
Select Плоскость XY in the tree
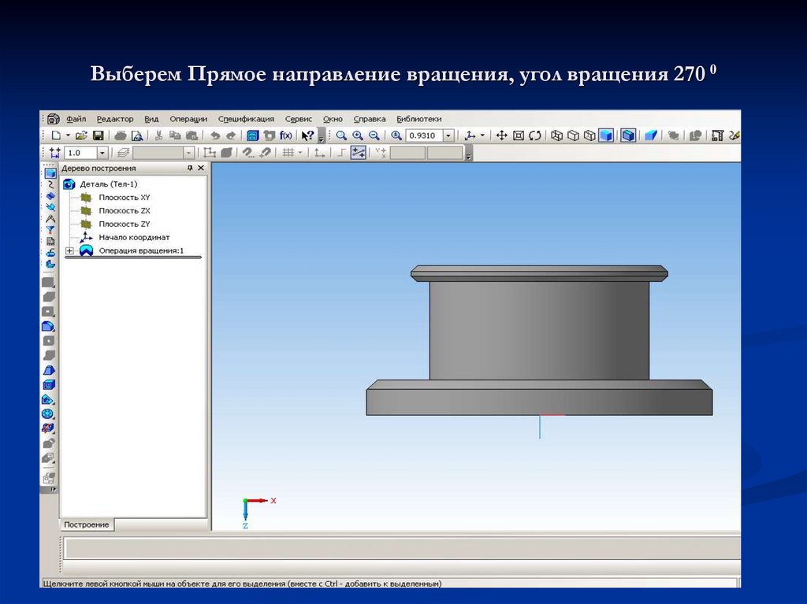point(124,197)
